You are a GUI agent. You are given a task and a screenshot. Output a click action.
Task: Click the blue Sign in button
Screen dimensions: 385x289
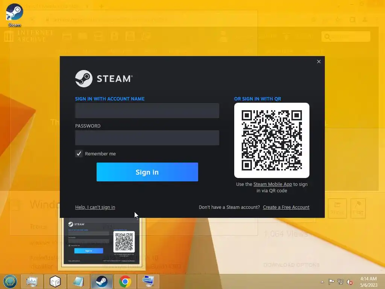point(147,172)
